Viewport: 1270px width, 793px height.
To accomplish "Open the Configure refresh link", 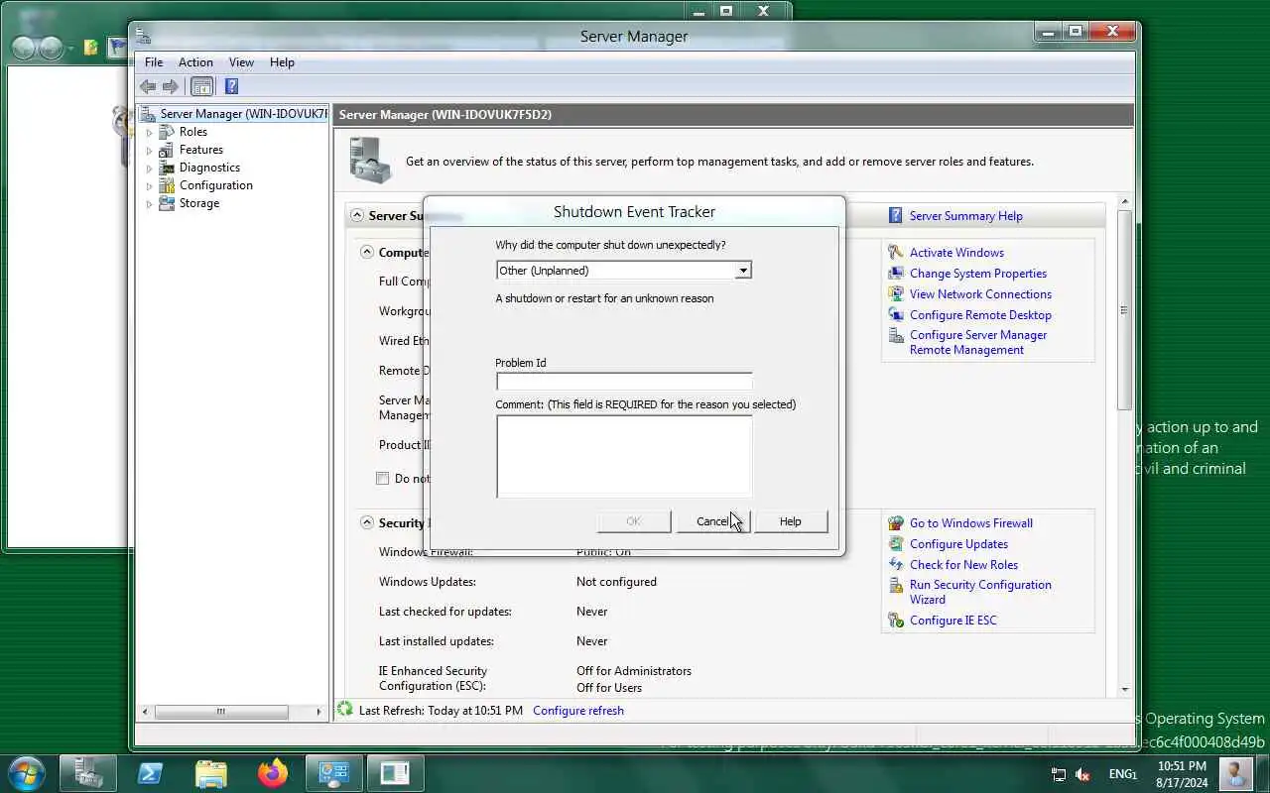I will [578, 710].
